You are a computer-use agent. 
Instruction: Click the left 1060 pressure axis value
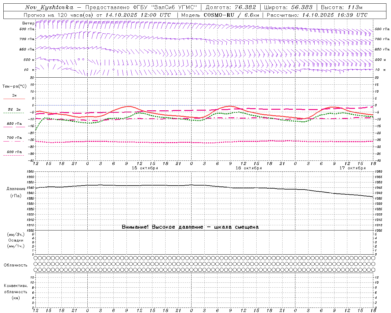coord(30,172)
